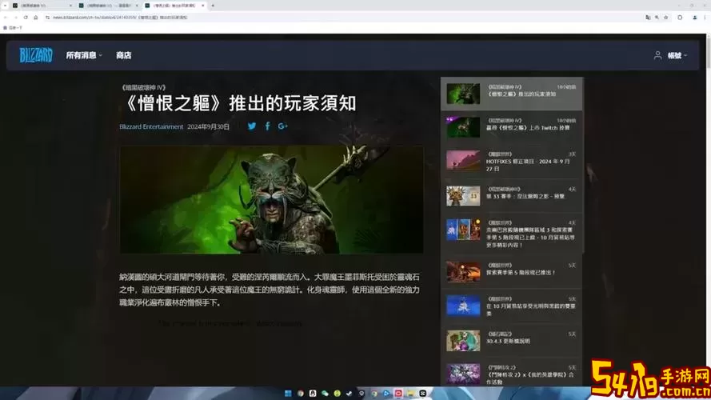Viewport: 711px width, 400px height.
Task: Open a new browser tab with plus button
Action: pyautogui.click(x=213, y=6)
